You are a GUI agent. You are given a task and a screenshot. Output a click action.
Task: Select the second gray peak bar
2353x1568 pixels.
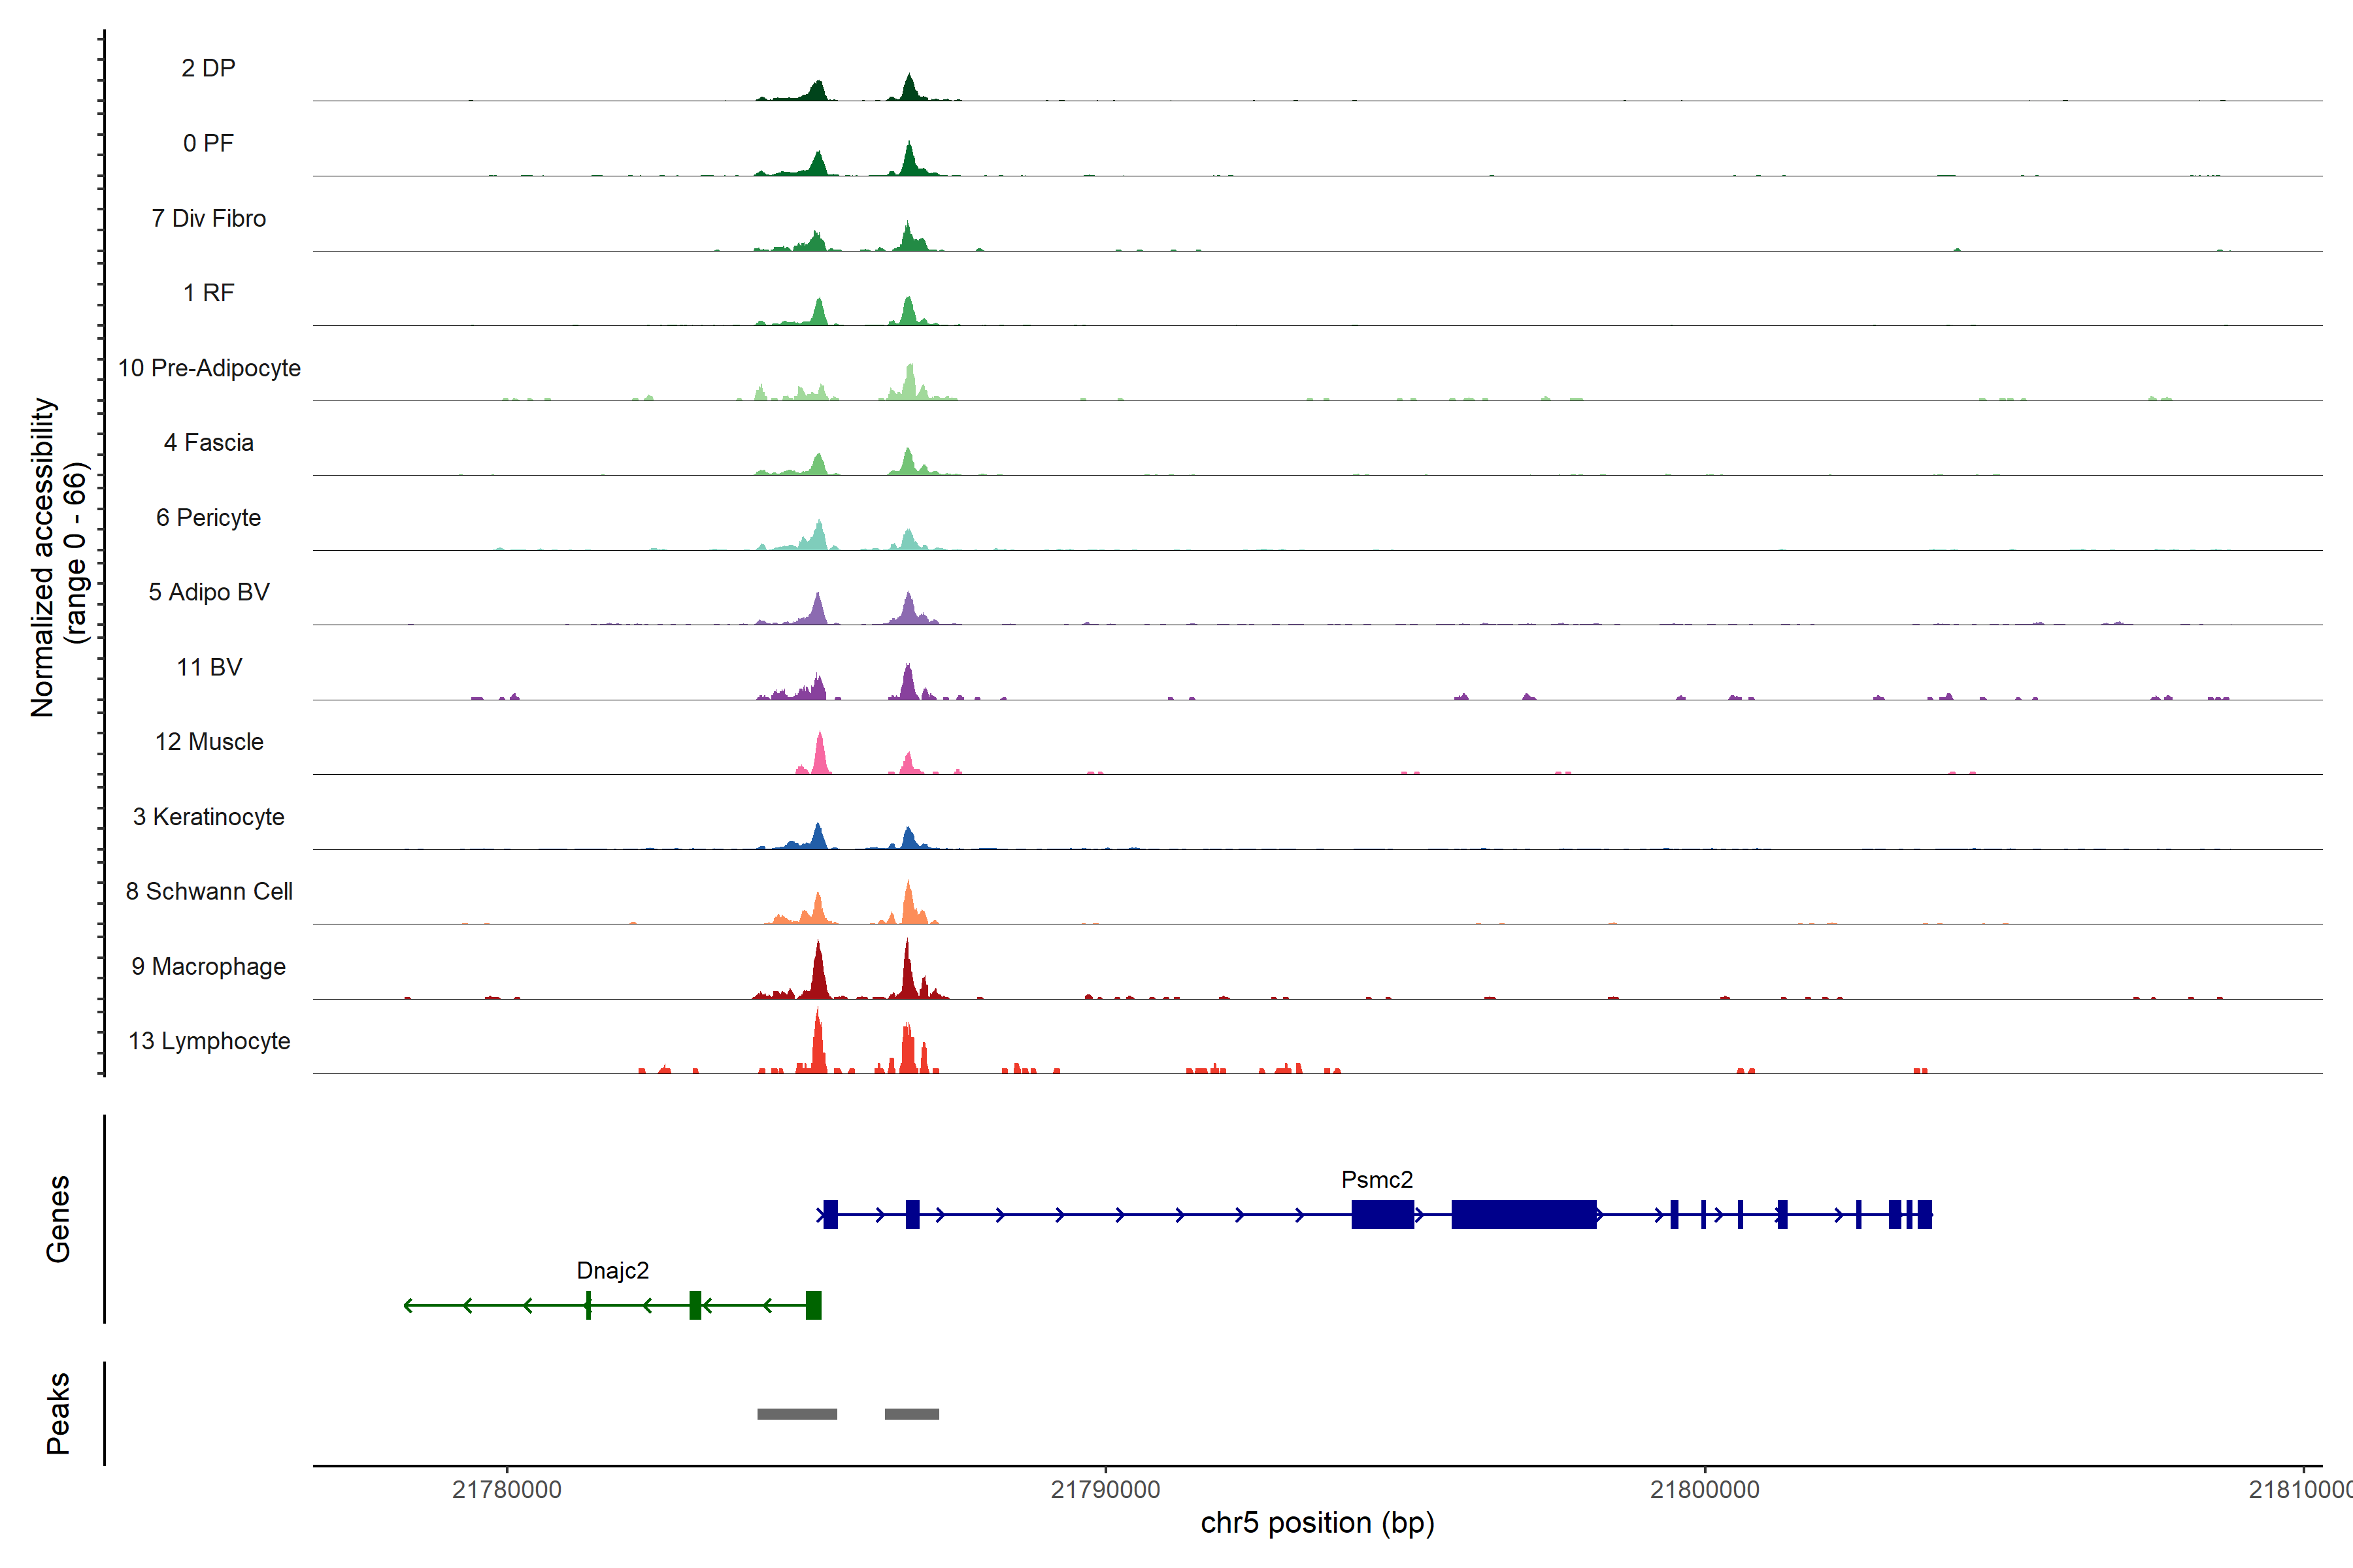(x=911, y=1413)
